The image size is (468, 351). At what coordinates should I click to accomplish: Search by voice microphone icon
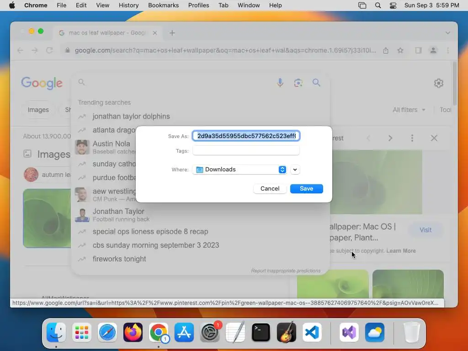[x=280, y=83]
